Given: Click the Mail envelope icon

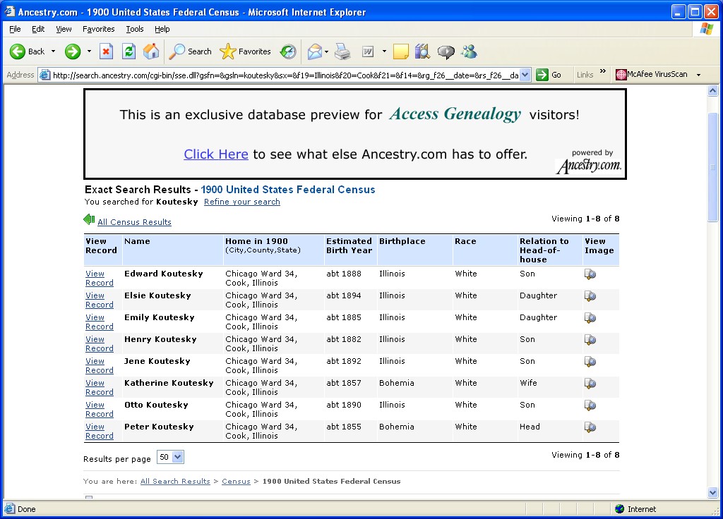Looking at the screenshot, I should [x=314, y=51].
